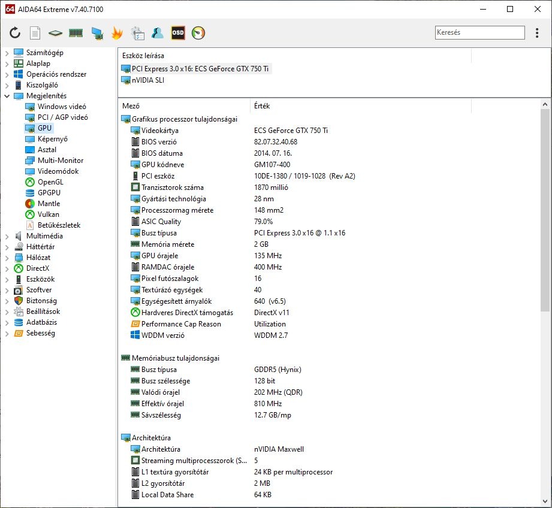
Task: Open Asztal tree entry
Action: tap(47, 150)
